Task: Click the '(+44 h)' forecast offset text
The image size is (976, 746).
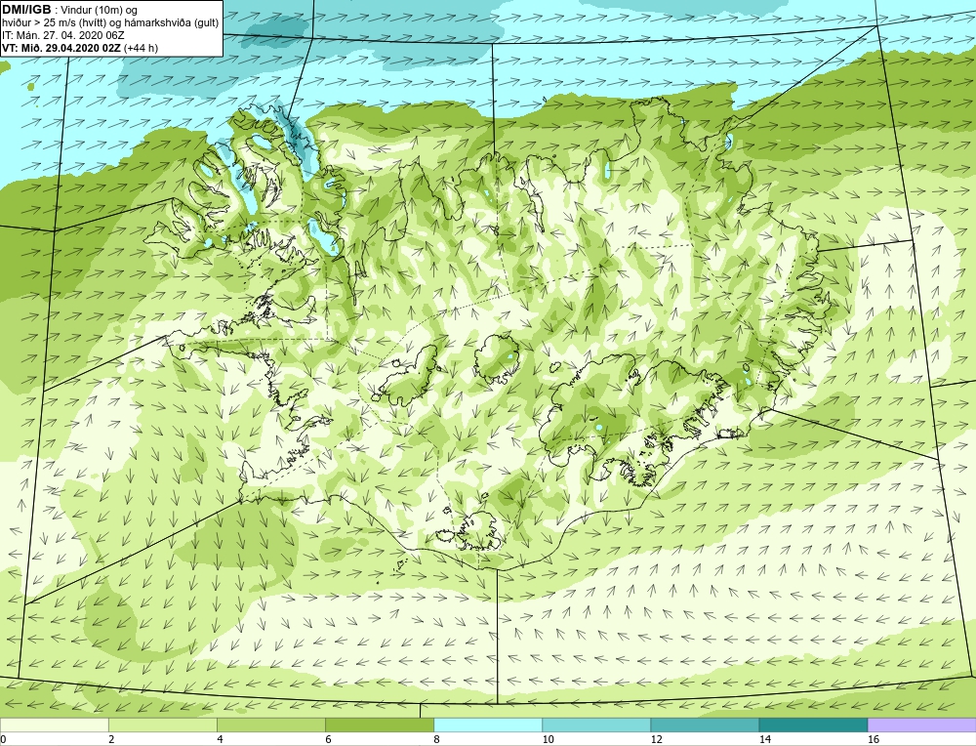Action: coord(142,48)
